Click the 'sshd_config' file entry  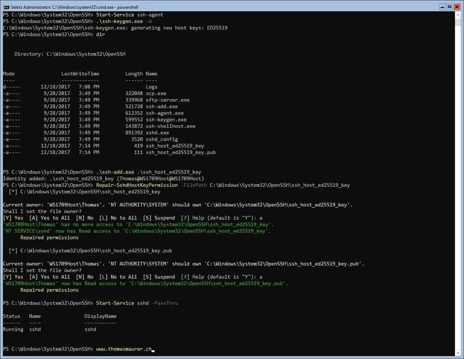point(162,139)
